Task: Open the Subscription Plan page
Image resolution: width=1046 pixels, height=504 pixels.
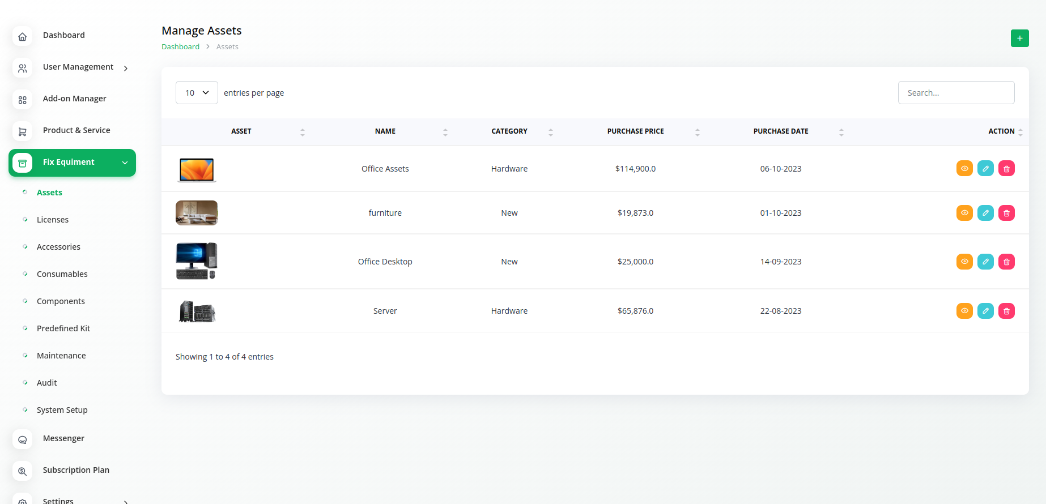Action: (76, 470)
